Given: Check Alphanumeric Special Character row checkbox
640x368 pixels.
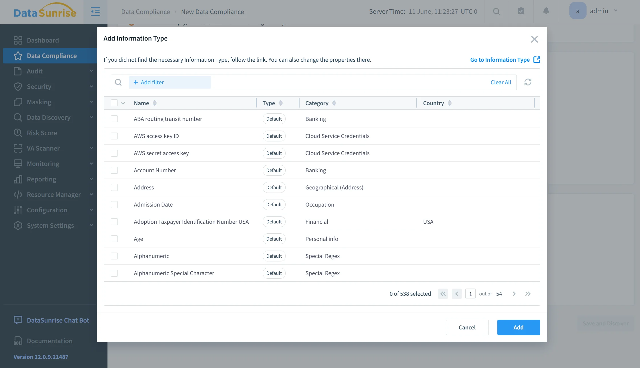Looking at the screenshot, I should (x=114, y=273).
